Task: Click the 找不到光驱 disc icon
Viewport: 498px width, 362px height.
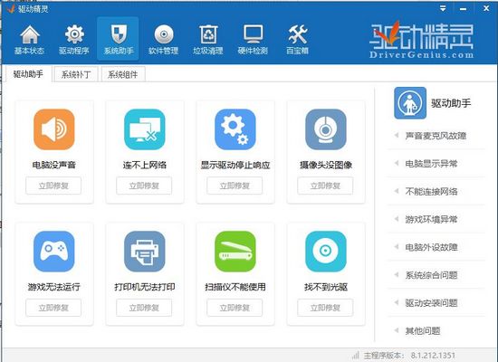Action: (326, 252)
